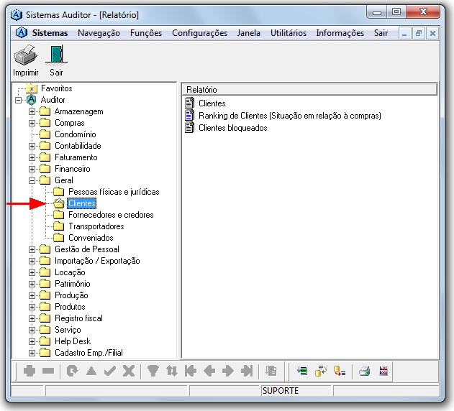This screenshot has height=411, width=454.
Task: Open the Utilitários menu
Action: click(x=288, y=33)
